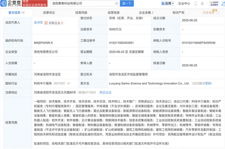The height and width of the screenshot is (149, 225).
Task: Click the SVIP 会员服务 badge
Action: click(x=214, y=4)
